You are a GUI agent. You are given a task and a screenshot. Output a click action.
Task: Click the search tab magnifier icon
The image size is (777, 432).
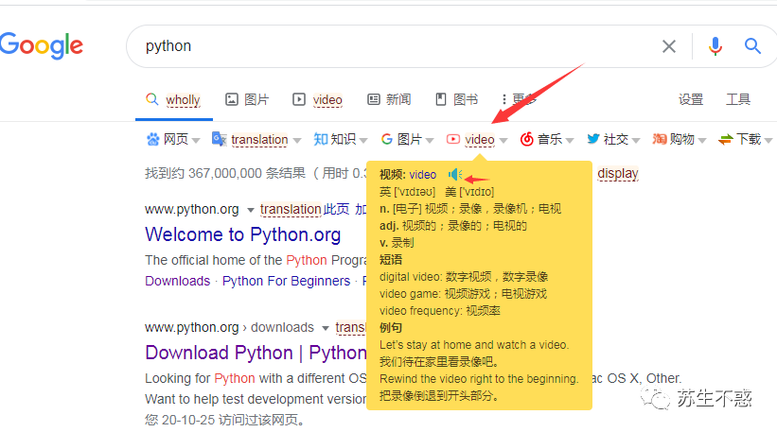[x=152, y=99]
